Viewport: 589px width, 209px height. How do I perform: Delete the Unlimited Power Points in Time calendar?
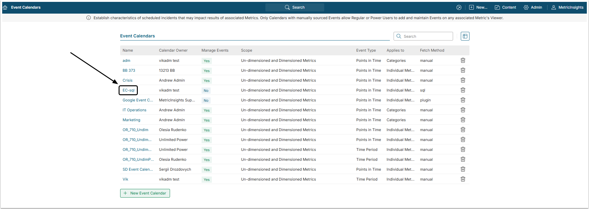[x=463, y=139]
